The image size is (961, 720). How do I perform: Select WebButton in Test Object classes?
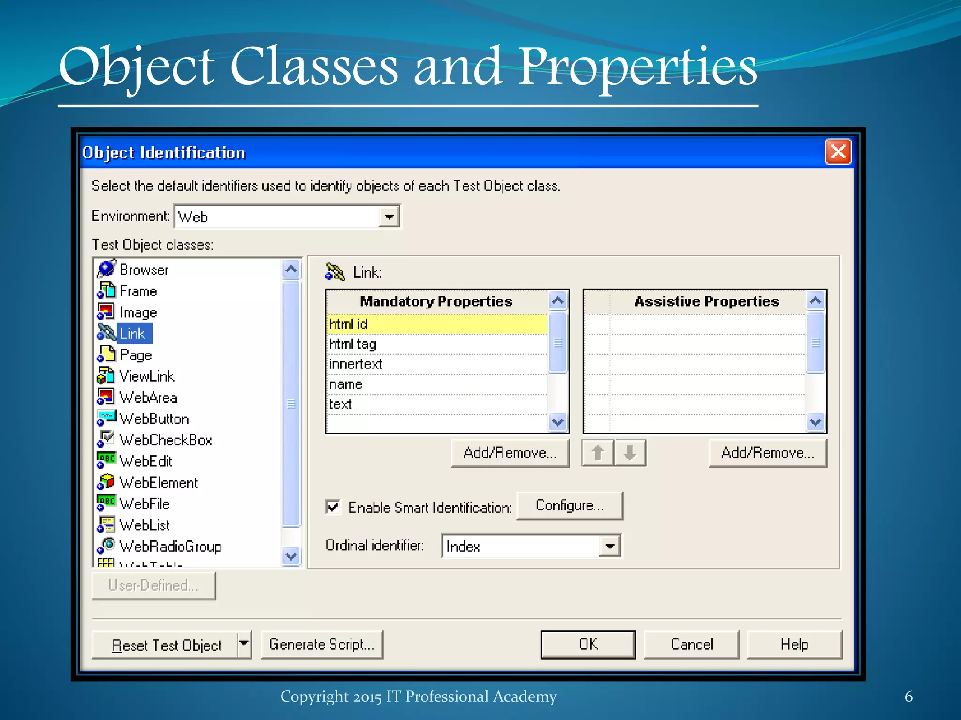pyautogui.click(x=154, y=419)
